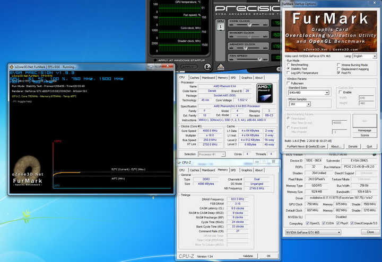
Task: Open the Lang dropdown set to English
Action: (x=363, y=56)
